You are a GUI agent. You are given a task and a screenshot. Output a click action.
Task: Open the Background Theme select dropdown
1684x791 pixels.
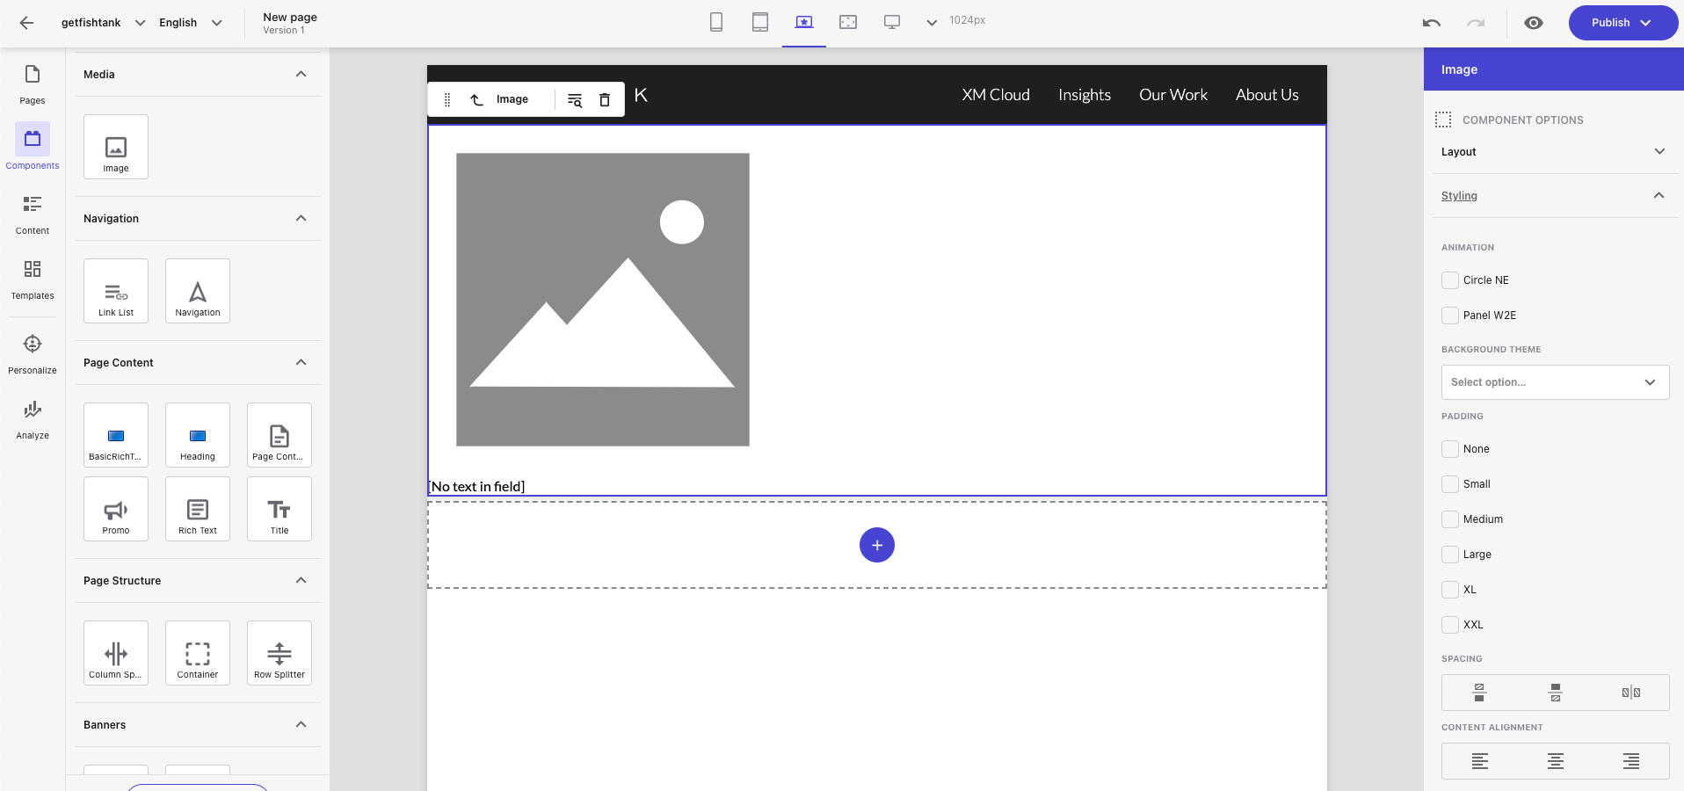[1554, 382]
